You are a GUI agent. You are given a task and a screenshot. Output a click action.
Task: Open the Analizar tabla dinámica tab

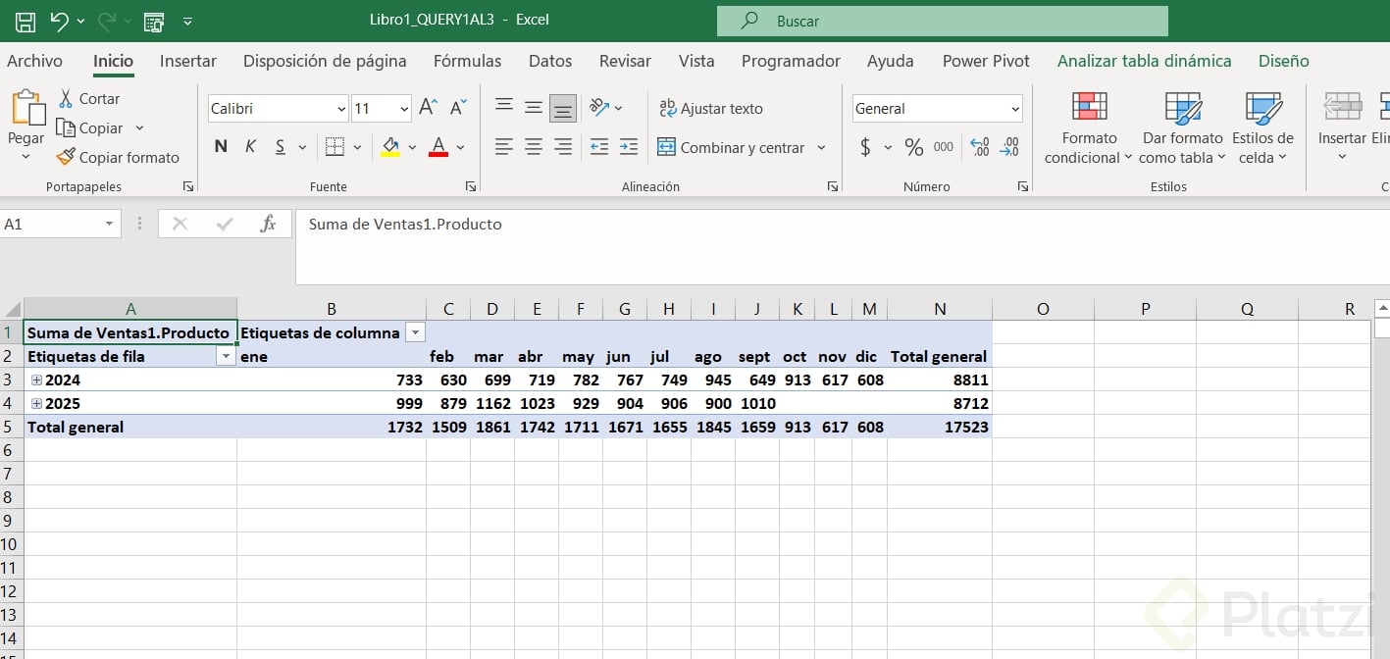click(x=1144, y=61)
